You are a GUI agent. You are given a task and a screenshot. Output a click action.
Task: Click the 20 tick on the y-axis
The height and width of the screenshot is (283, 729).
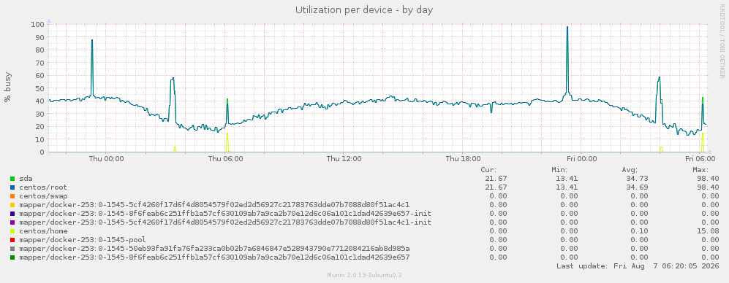[40, 127]
